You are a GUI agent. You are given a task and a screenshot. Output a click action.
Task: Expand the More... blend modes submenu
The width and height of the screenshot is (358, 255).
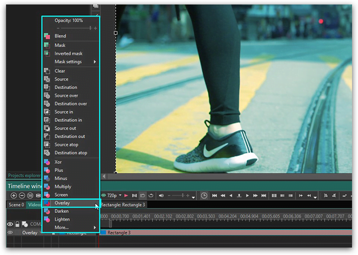coord(71,227)
